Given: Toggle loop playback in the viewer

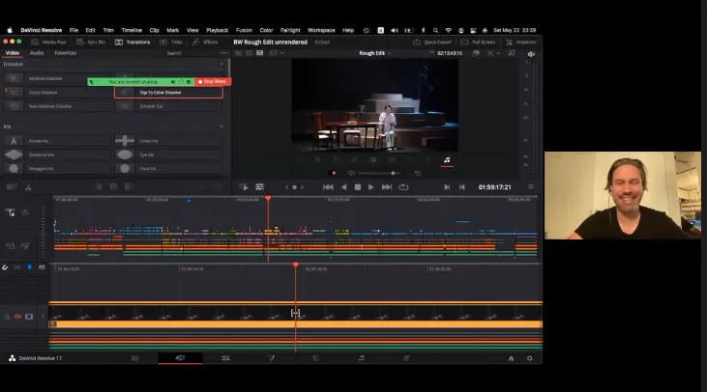Looking at the screenshot, I should (403, 187).
